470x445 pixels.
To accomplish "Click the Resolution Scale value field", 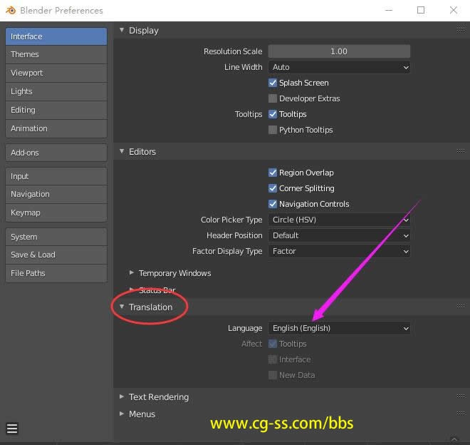I will [x=339, y=51].
